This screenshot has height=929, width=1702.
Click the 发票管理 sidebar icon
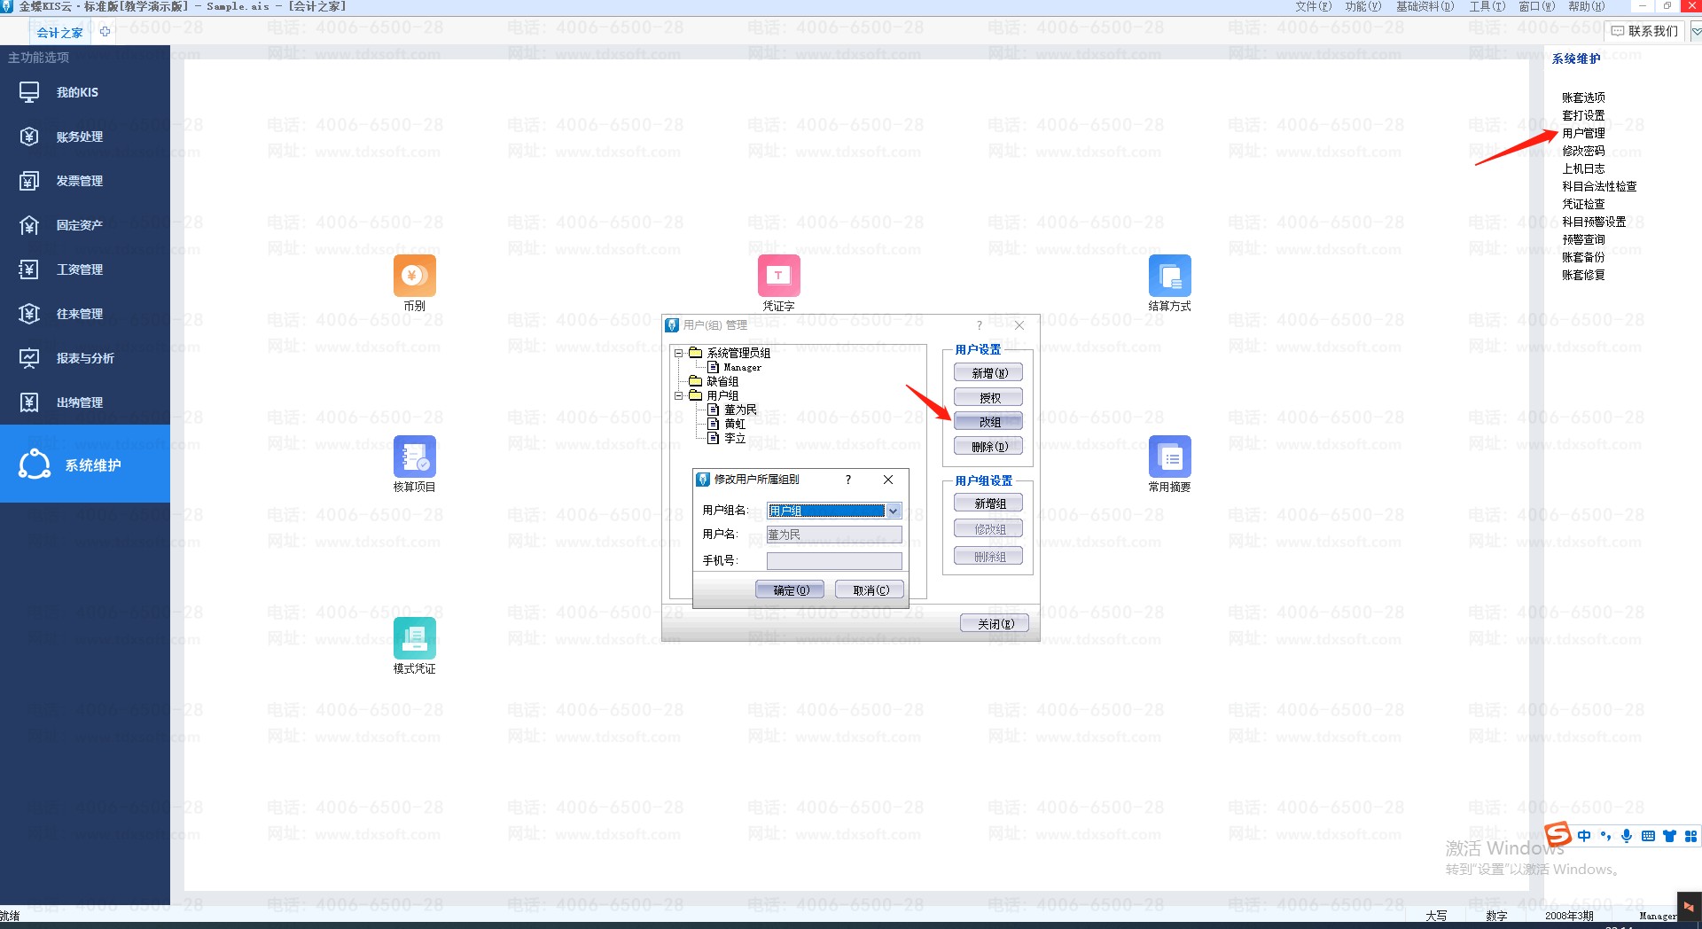coord(29,181)
